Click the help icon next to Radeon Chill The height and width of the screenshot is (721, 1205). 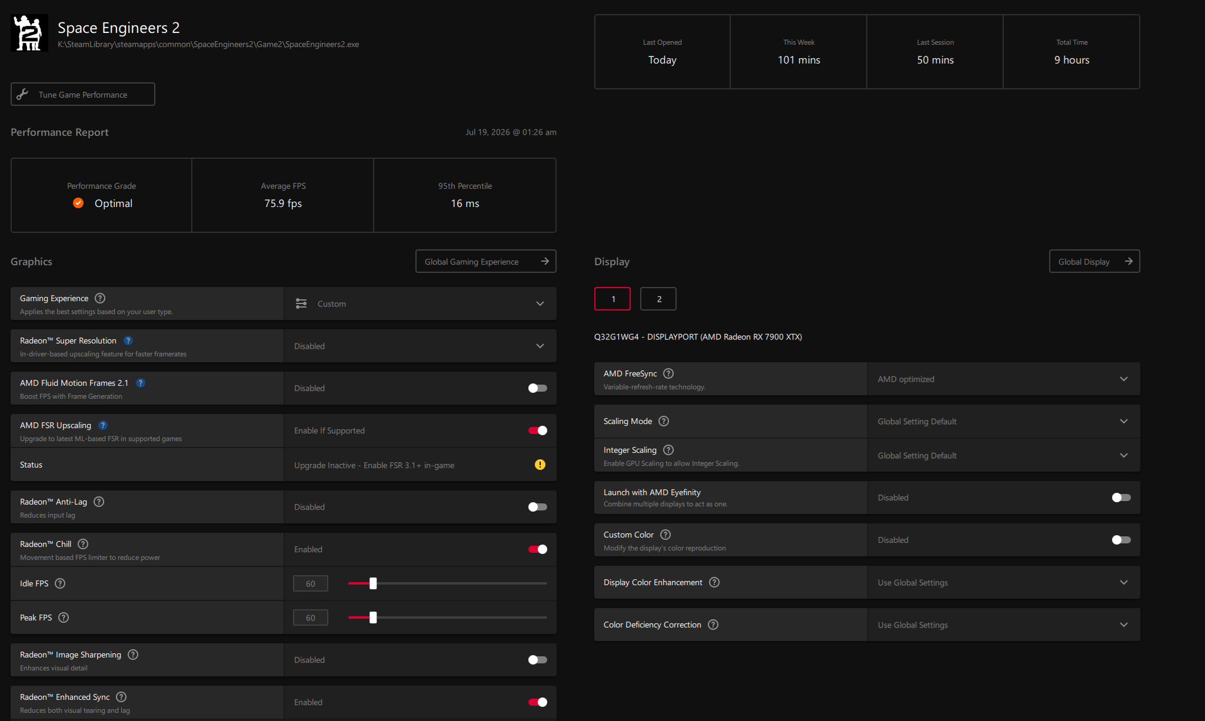pyautogui.click(x=83, y=544)
